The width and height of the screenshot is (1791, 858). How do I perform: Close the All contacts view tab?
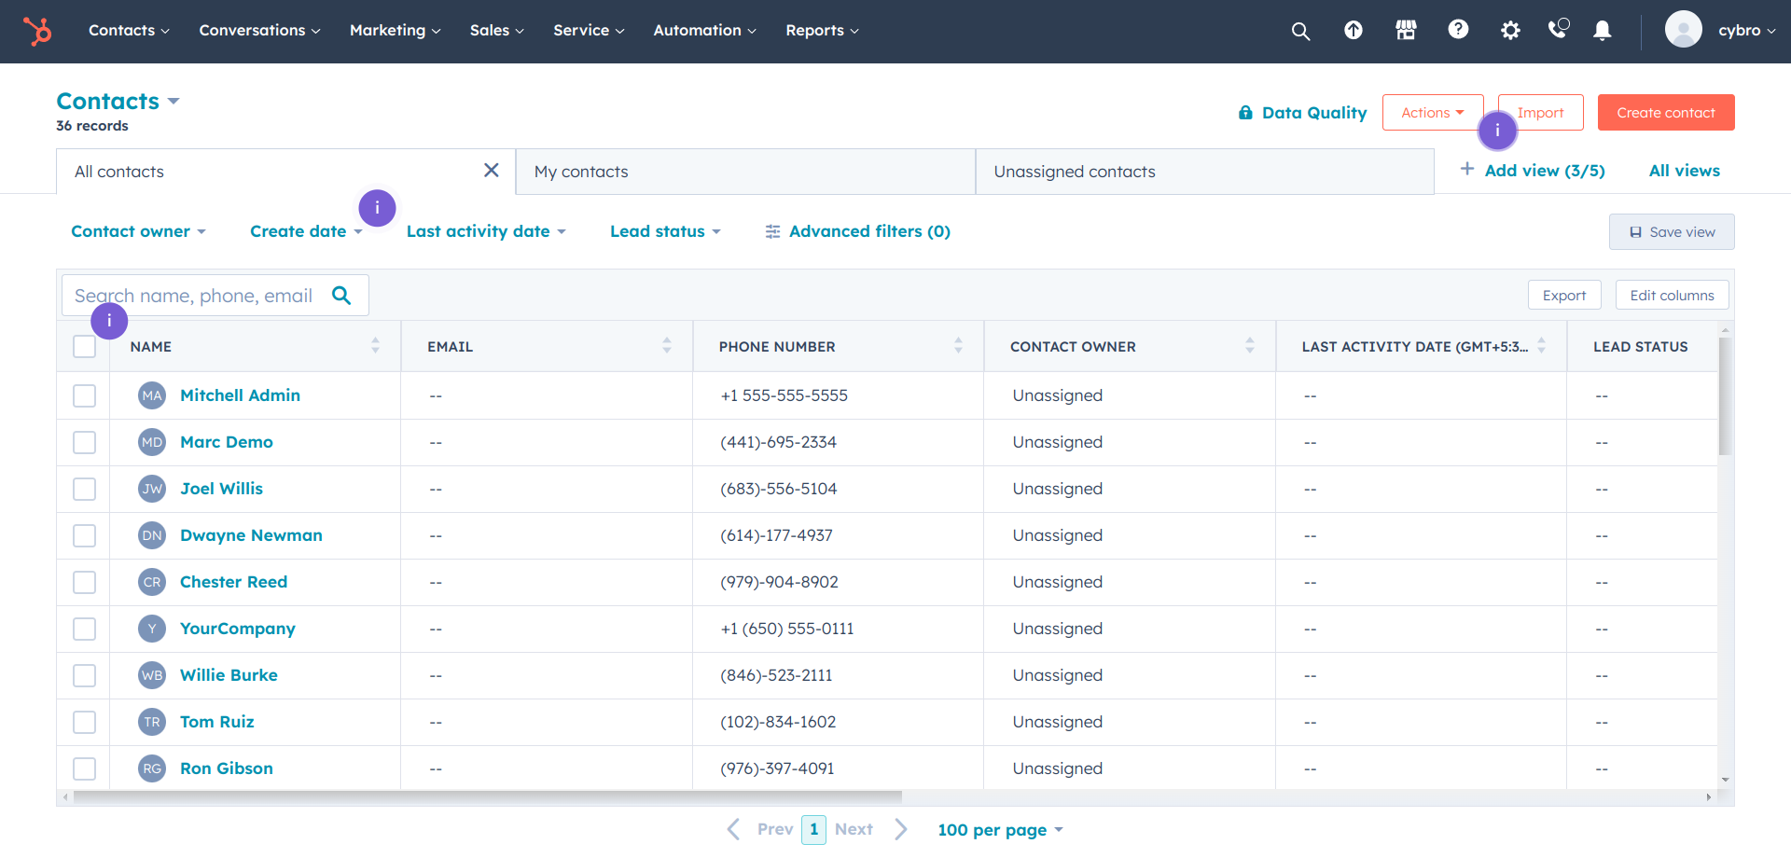[x=492, y=171]
